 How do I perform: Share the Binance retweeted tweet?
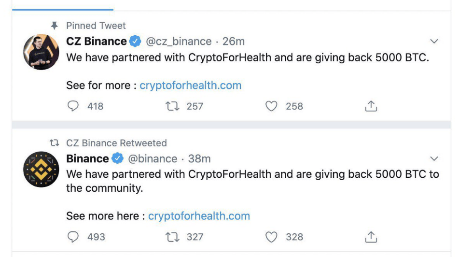click(x=371, y=237)
